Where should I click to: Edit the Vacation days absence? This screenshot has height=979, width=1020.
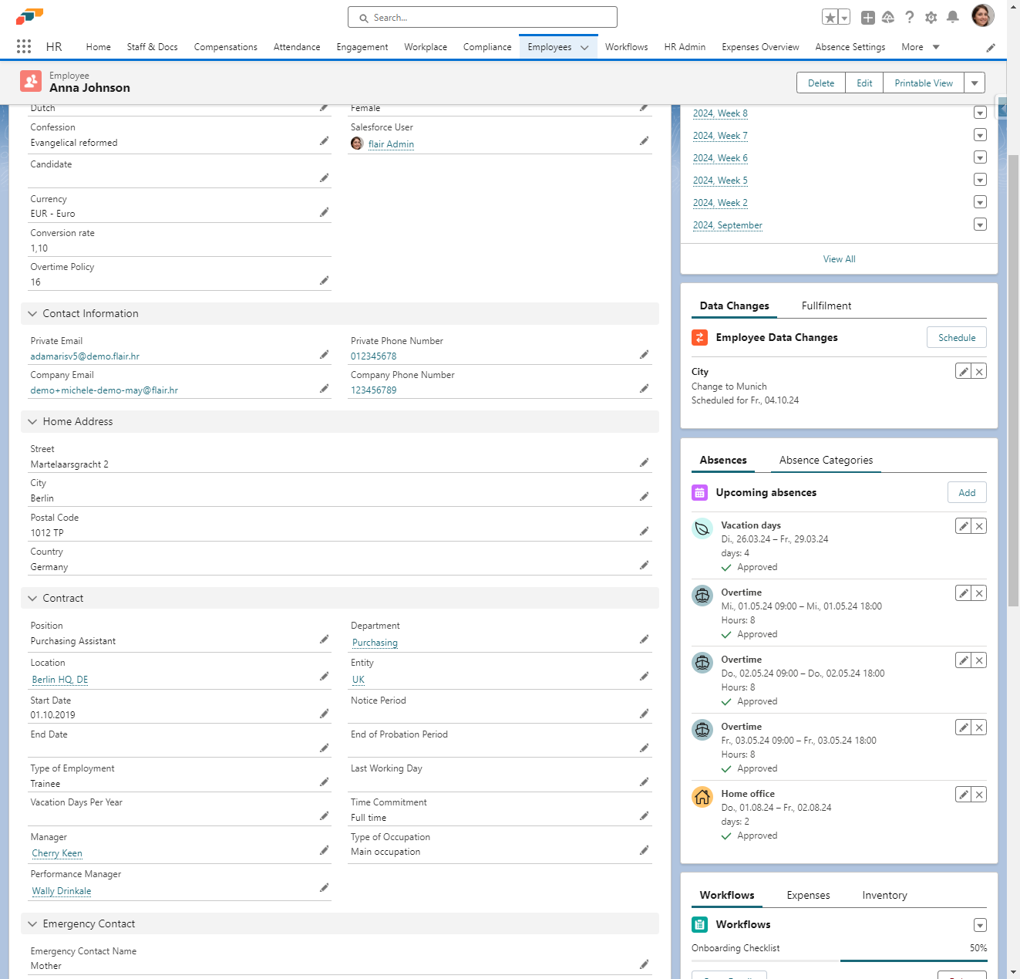click(x=963, y=526)
